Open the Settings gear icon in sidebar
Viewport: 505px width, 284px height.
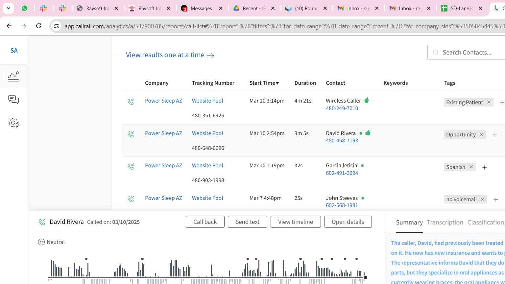(13, 123)
